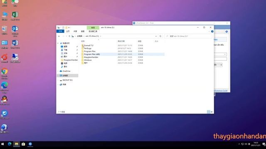266x149 pixels.
Task: Open the address bar history dropdown
Action: (156, 36)
